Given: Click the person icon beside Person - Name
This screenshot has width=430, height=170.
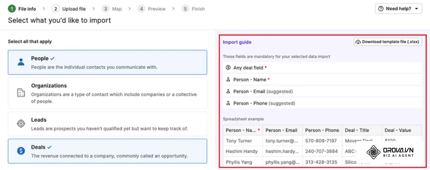Looking at the screenshot, I should coord(228,79).
